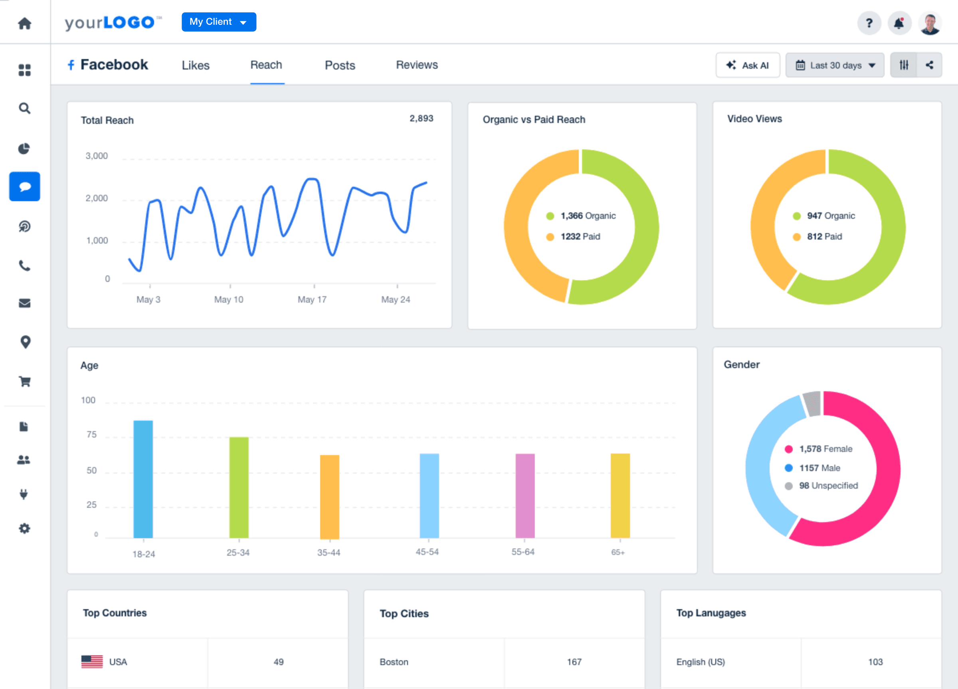958x689 pixels.
Task: Click the Ask AI button
Action: point(748,65)
